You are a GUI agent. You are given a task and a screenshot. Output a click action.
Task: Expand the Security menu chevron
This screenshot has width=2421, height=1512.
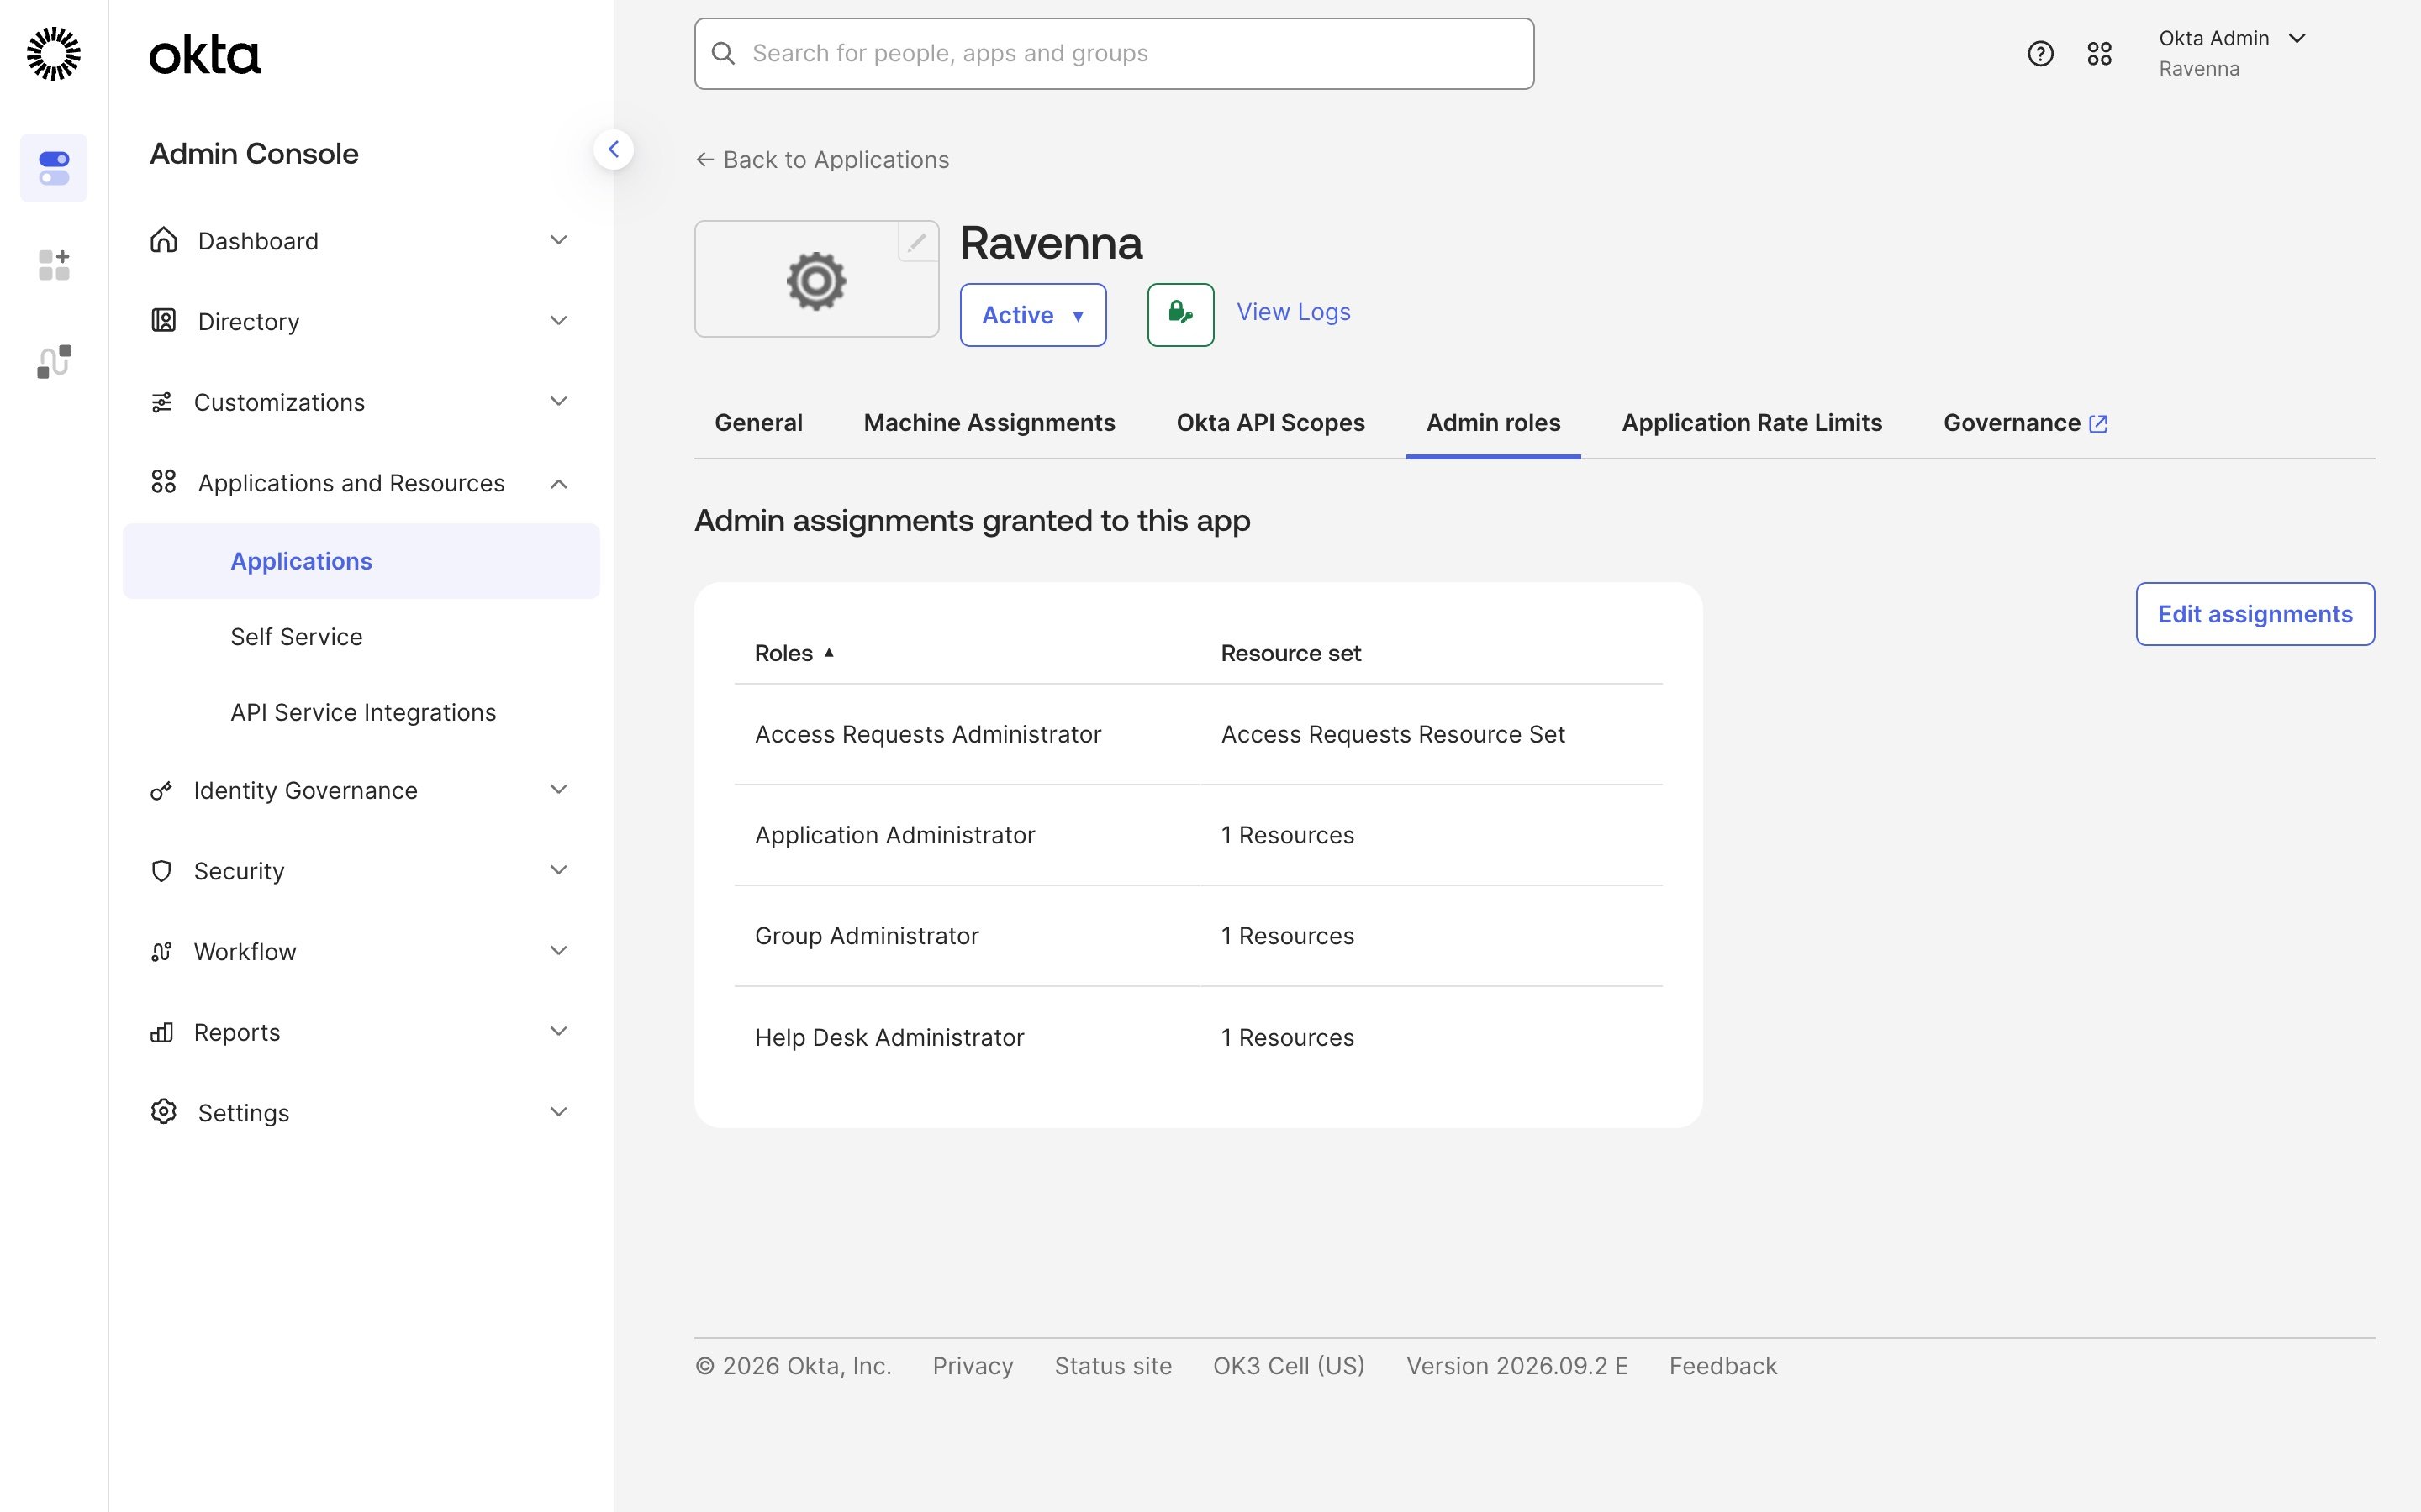559,870
